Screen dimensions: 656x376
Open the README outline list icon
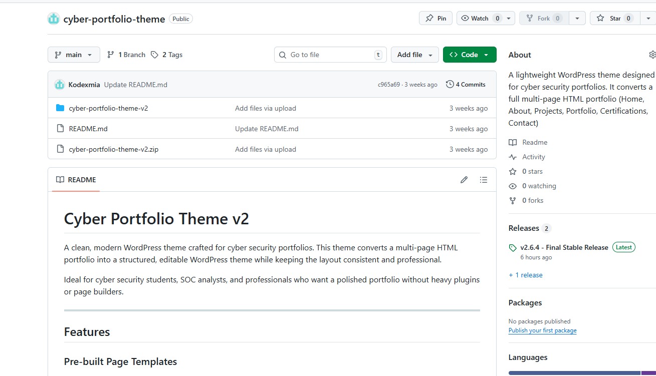point(483,180)
